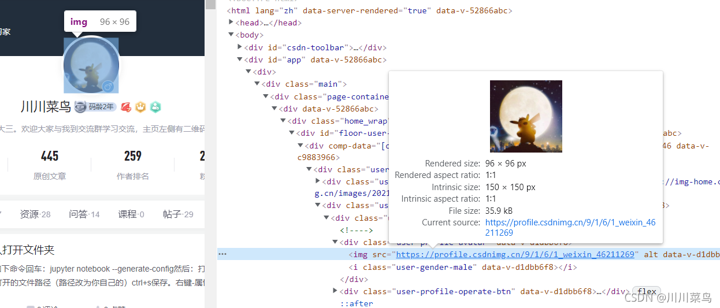Open the Current source link in the tooltip
720x308 pixels.
(x=570, y=227)
